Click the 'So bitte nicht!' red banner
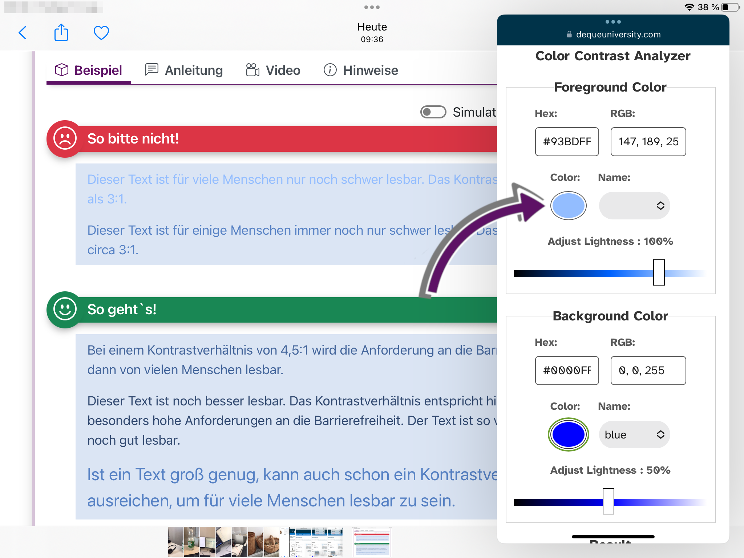 click(x=272, y=139)
